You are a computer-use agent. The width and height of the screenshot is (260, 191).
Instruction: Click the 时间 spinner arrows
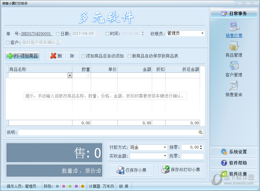click(x=143, y=33)
